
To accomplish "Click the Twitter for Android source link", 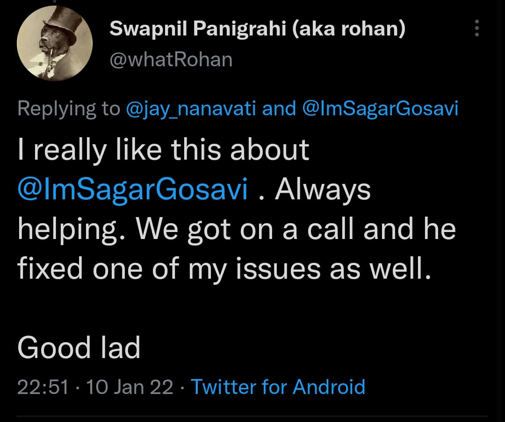I will (278, 387).
